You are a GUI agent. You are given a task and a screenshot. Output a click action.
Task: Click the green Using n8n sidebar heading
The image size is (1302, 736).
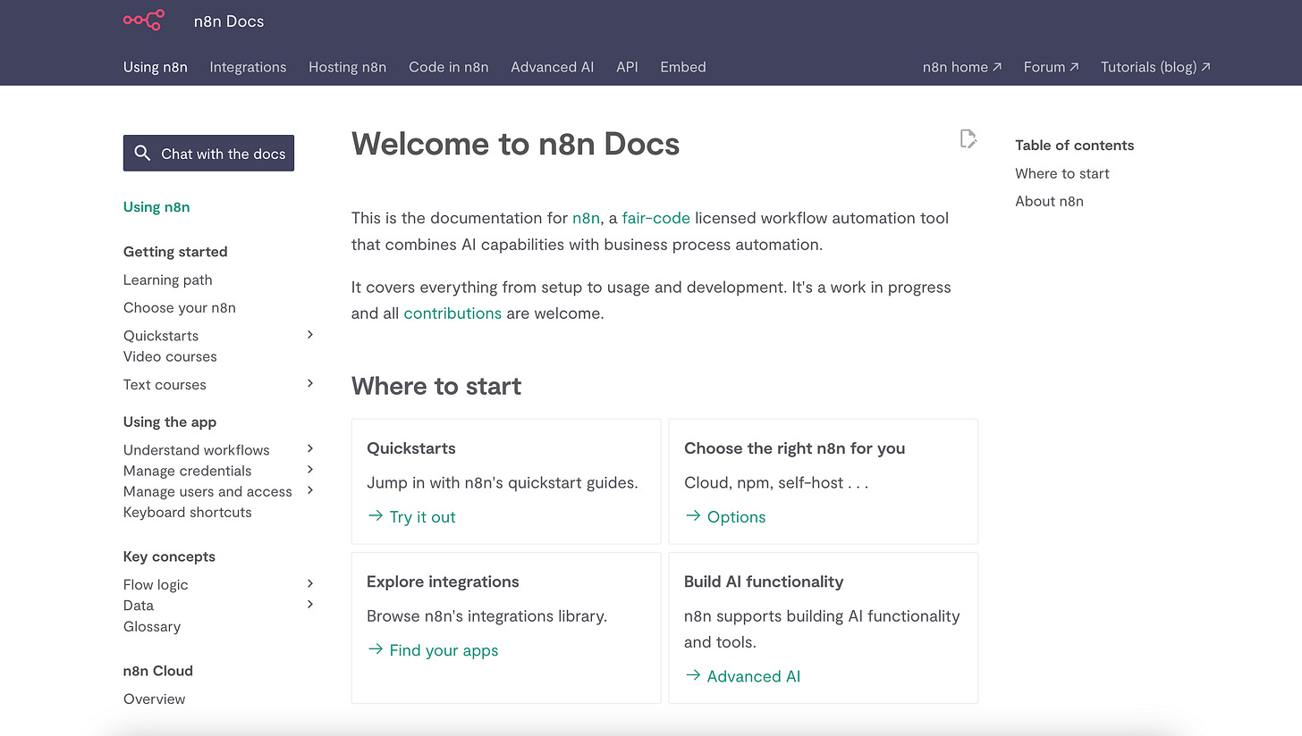click(156, 206)
